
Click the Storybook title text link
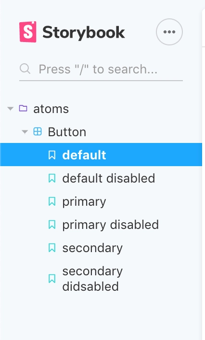click(84, 32)
